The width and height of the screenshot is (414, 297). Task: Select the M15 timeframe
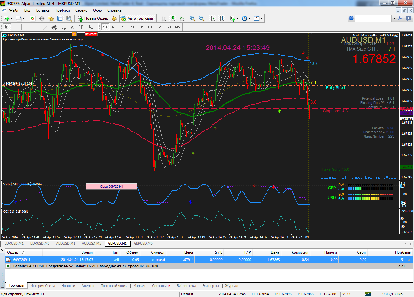pos(123,27)
